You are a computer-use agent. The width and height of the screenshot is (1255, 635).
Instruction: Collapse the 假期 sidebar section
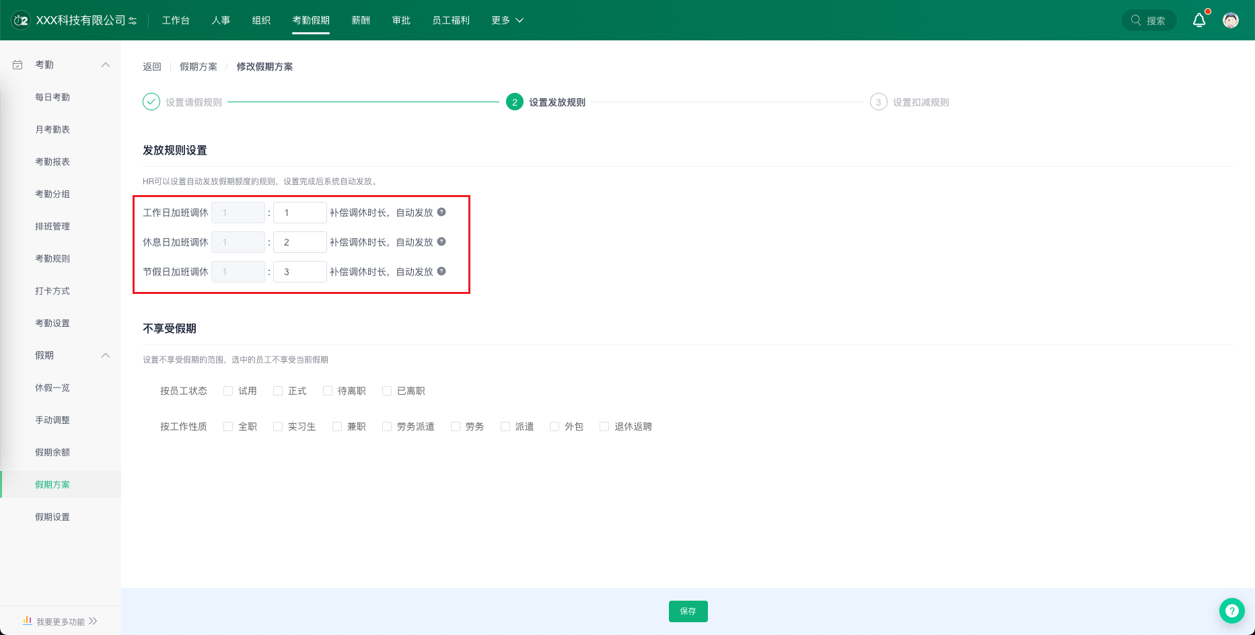tap(105, 355)
